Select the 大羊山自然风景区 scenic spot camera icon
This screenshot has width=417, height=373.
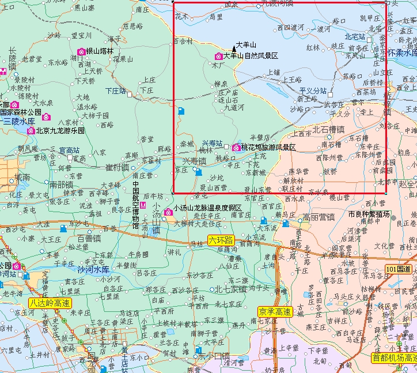[218, 56]
